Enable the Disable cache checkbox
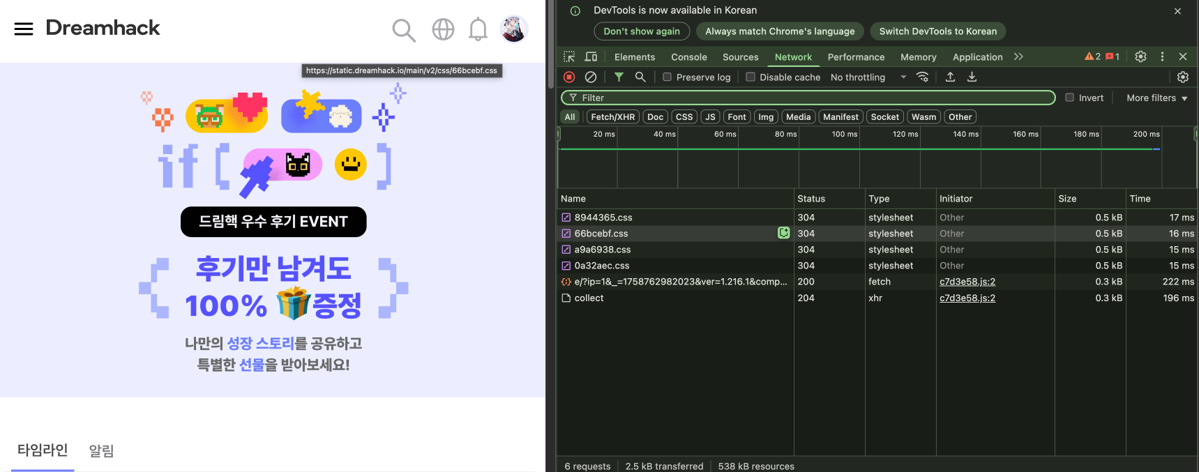Image resolution: width=1199 pixels, height=472 pixels. tap(751, 77)
